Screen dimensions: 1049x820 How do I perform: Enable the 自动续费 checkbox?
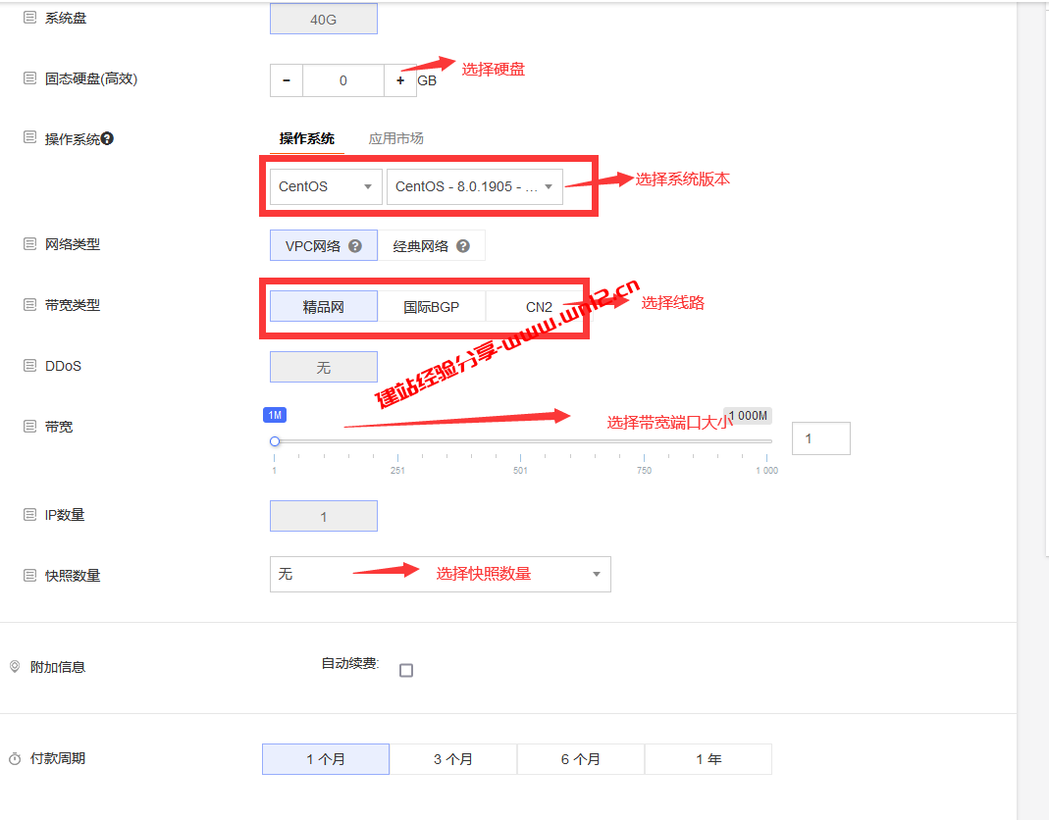pyautogui.click(x=406, y=670)
